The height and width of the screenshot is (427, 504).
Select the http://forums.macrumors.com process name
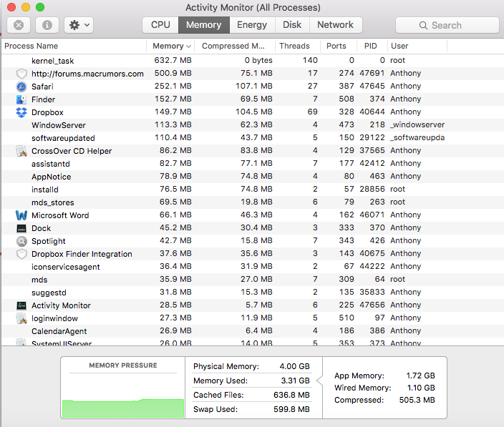pyautogui.click(x=87, y=74)
